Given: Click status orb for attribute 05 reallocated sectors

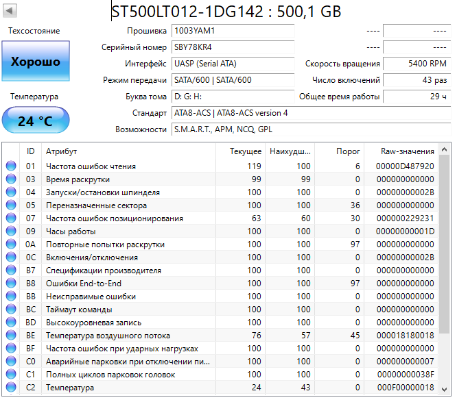Looking at the screenshot, I should [11, 205].
